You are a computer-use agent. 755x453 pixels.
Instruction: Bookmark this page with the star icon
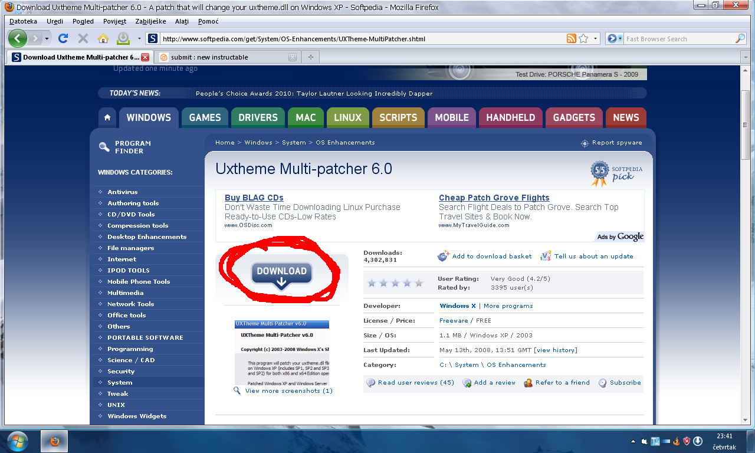(583, 38)
